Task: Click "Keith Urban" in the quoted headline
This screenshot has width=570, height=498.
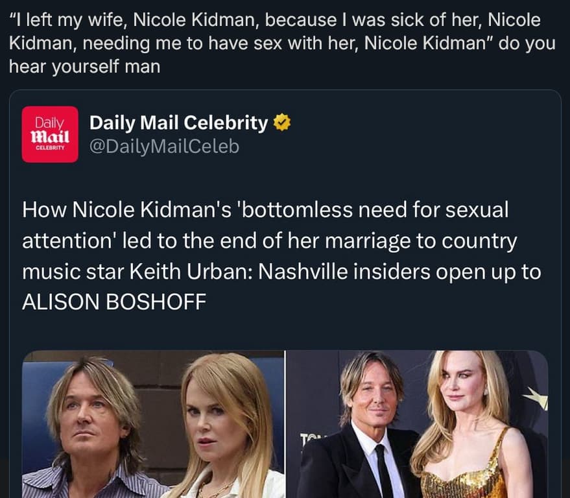Action: click(196, 271)
